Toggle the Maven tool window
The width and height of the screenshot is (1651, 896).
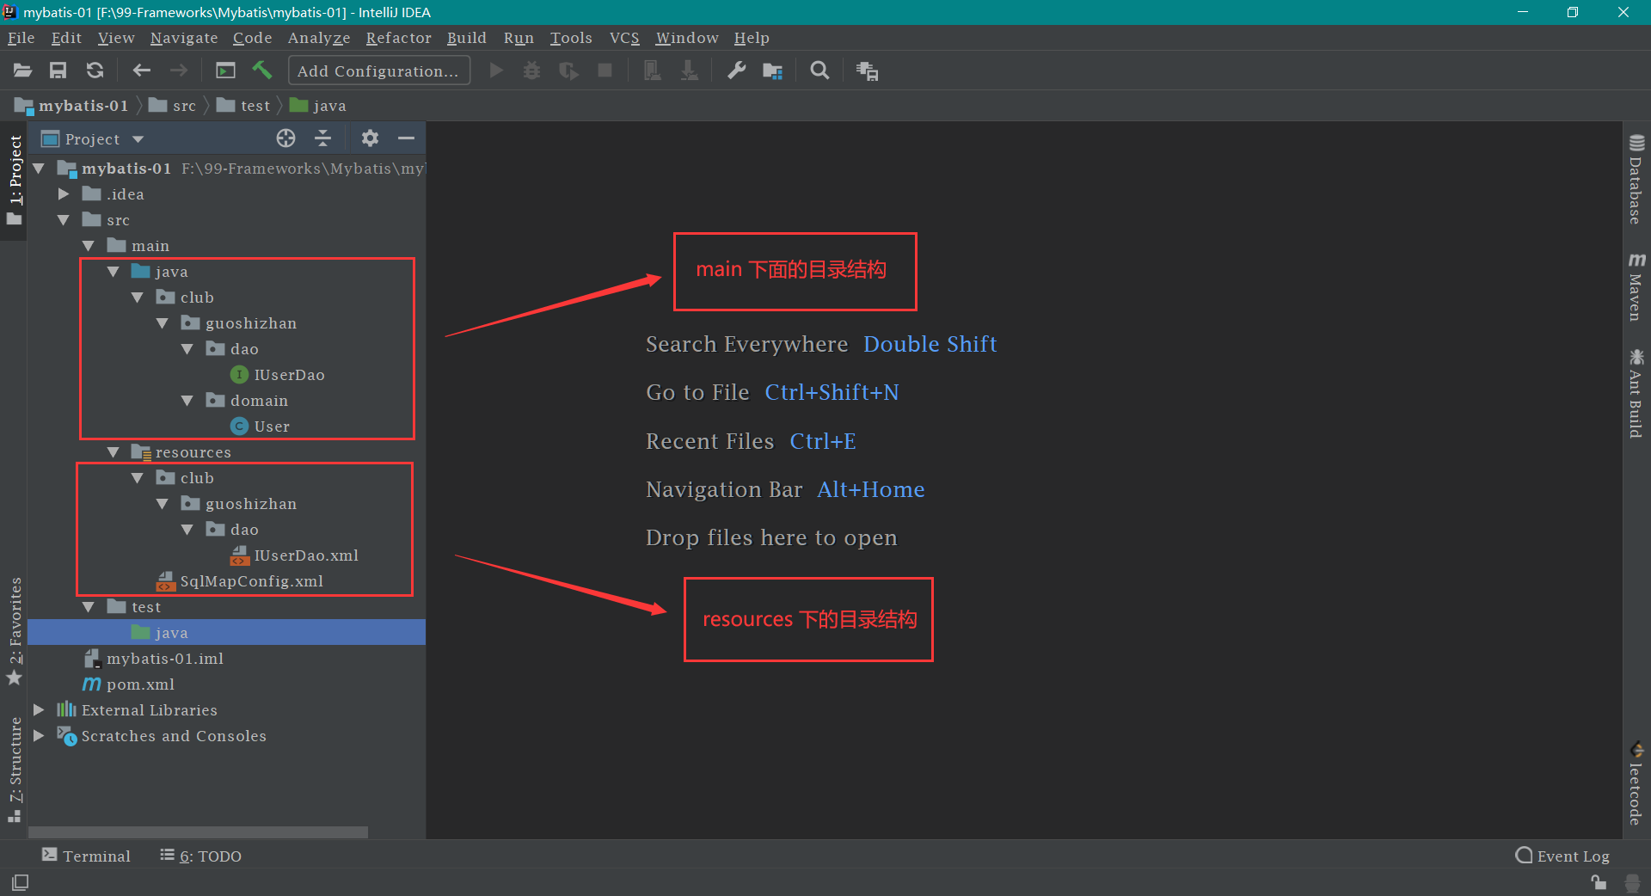point(1636,287)
